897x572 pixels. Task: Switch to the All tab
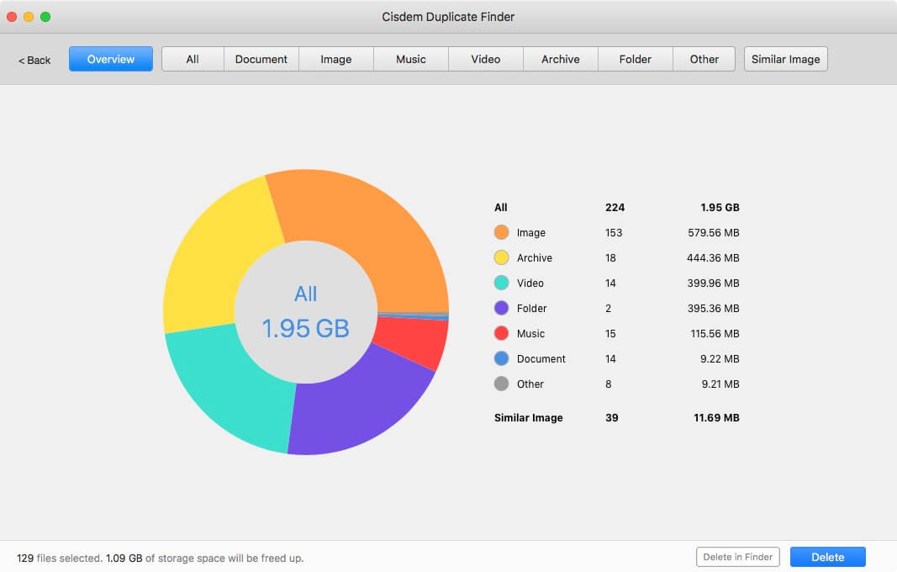(193, 59)
